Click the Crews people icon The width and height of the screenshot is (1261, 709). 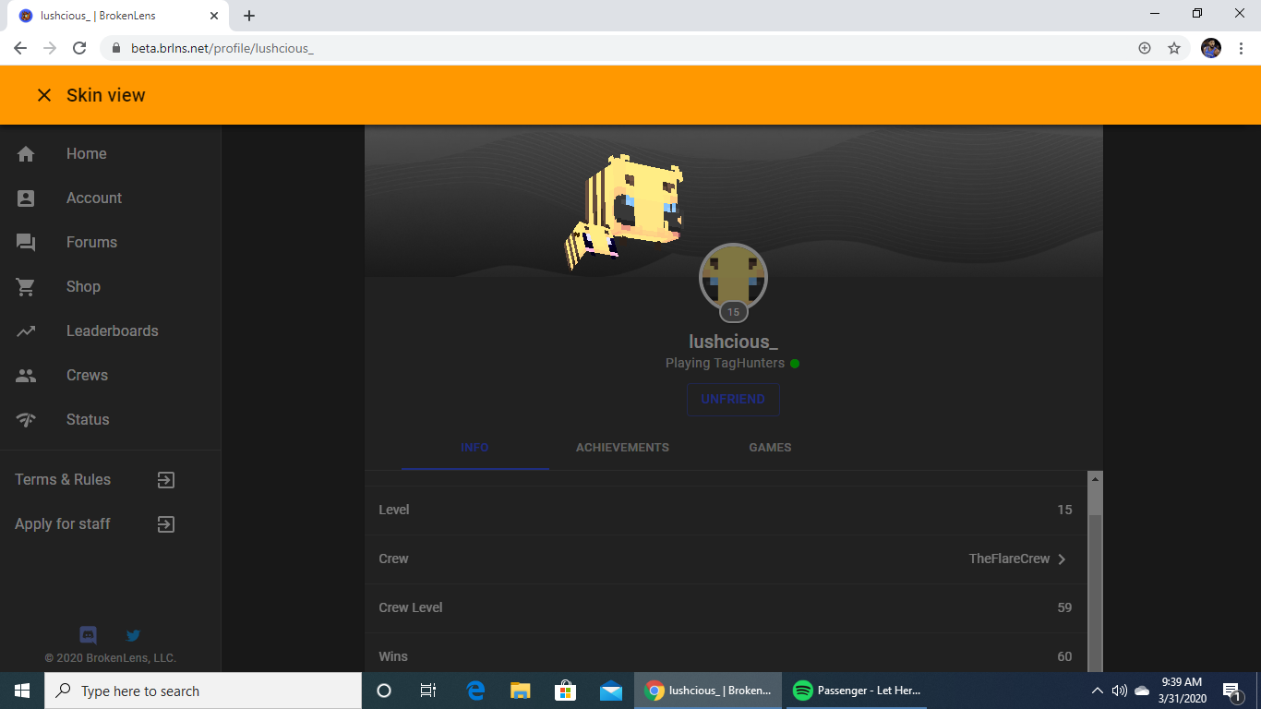(x=26, y=376)
